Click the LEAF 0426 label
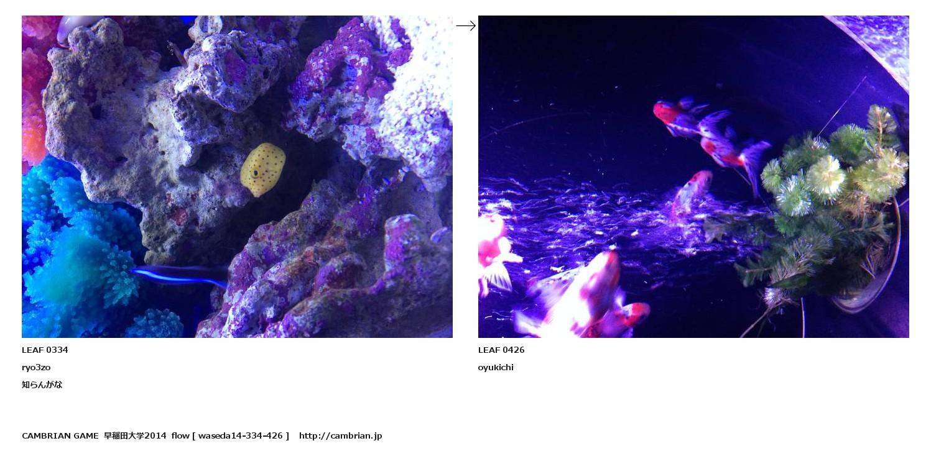 point(501,350)
